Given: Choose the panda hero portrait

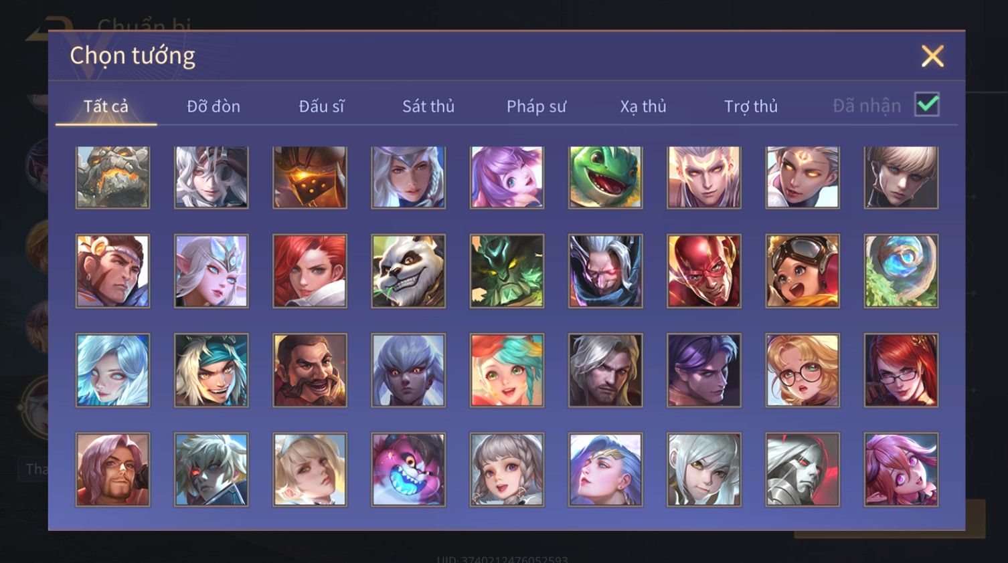Looking at the screenshot, I should coord(408,271).
